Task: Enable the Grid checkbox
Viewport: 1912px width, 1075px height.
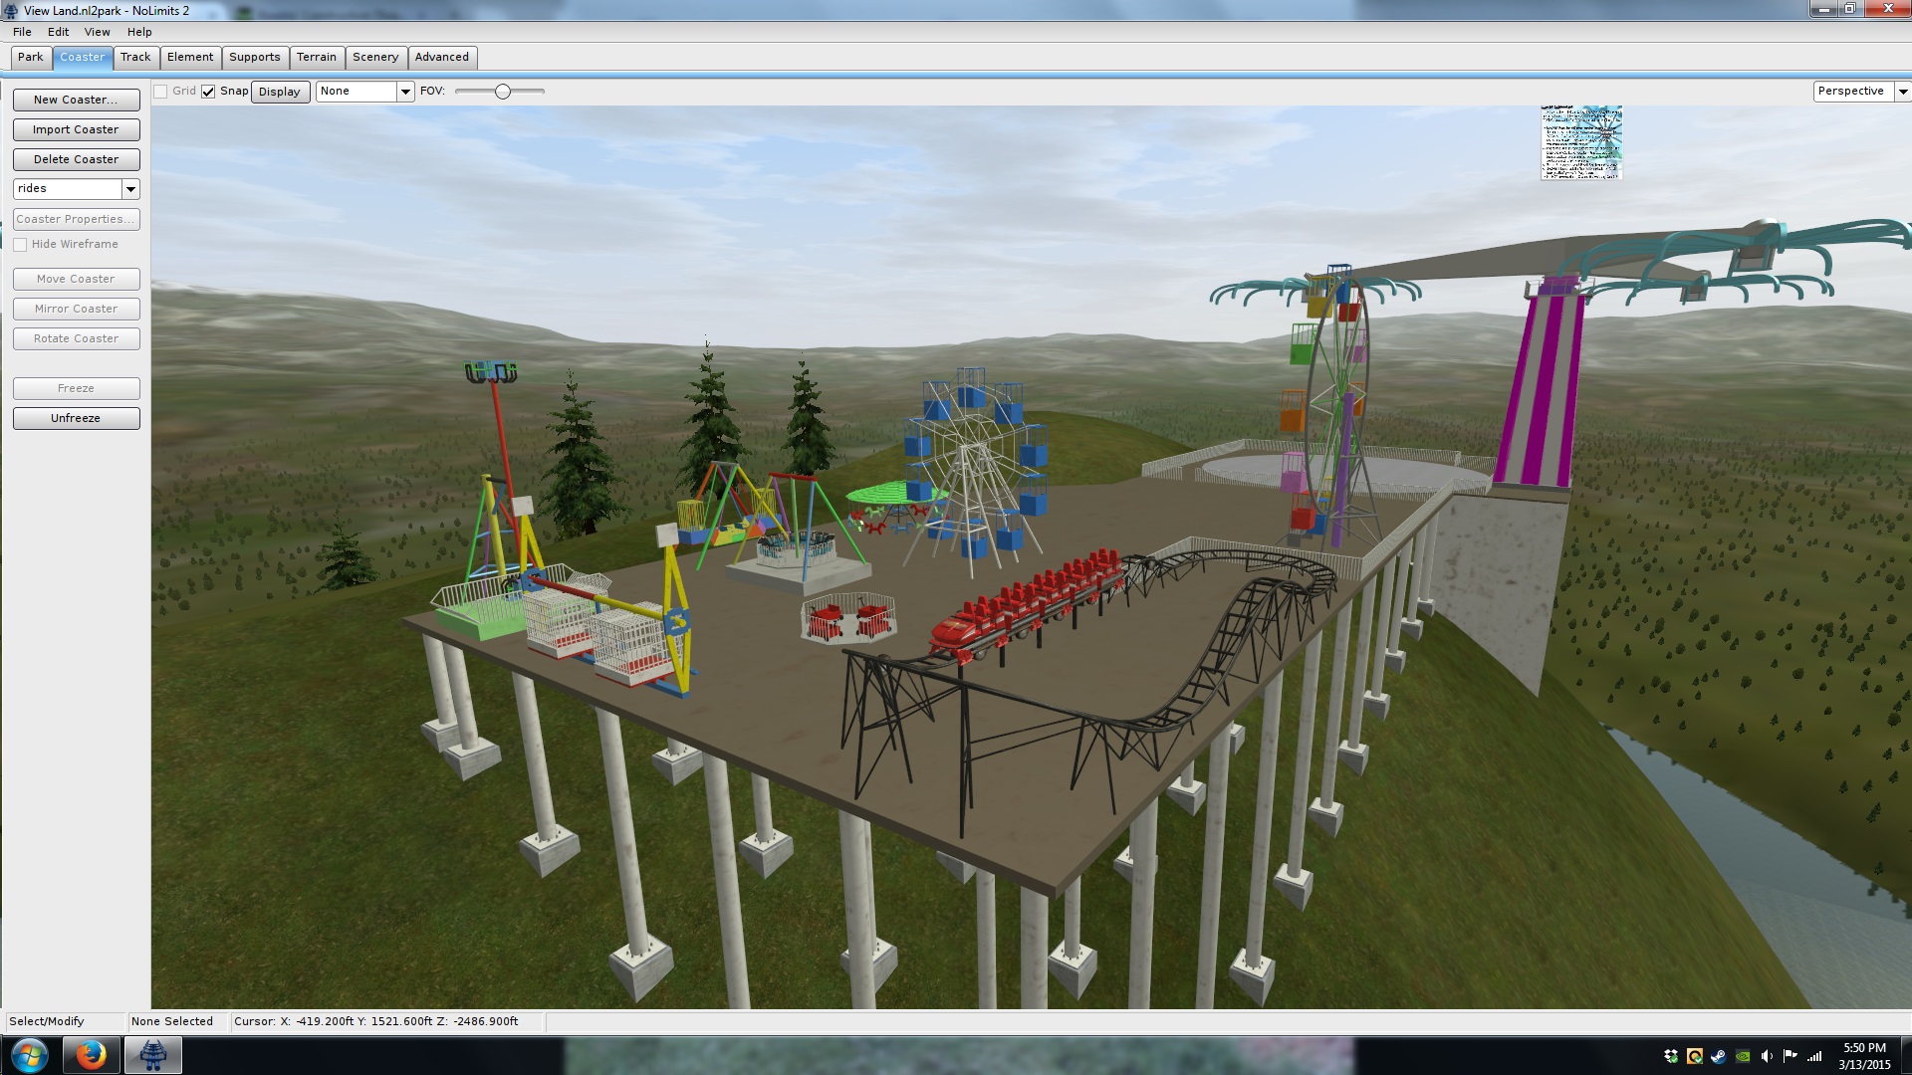Action: (160, 92)
